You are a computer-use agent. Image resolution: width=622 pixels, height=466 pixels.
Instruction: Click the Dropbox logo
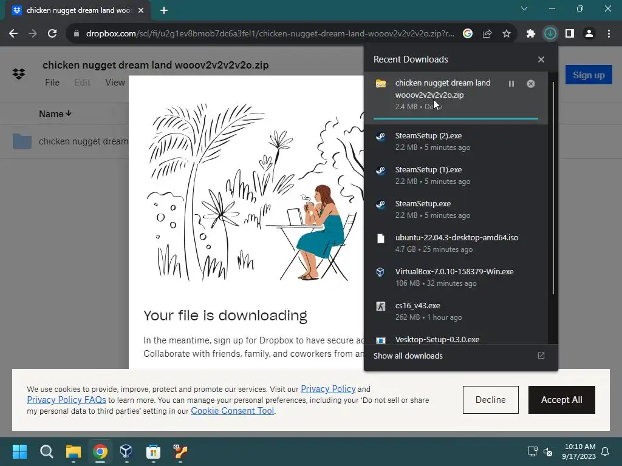coord(19,73)
